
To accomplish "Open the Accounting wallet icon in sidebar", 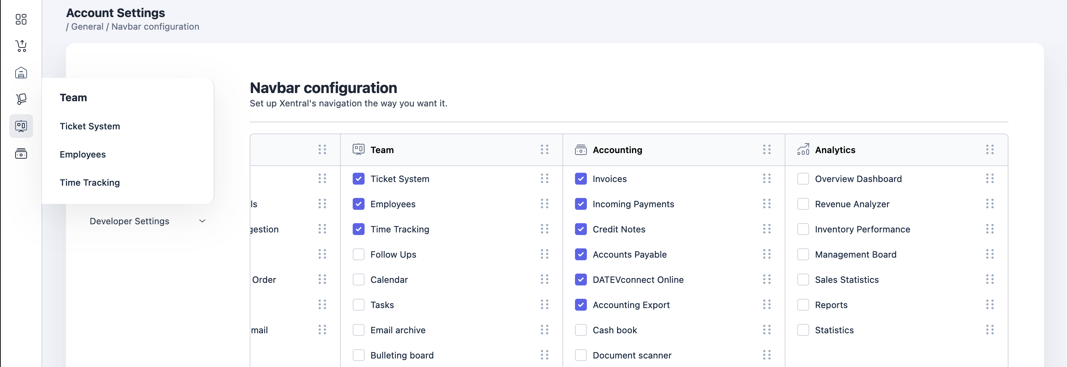I will click(x=21, y=154).
